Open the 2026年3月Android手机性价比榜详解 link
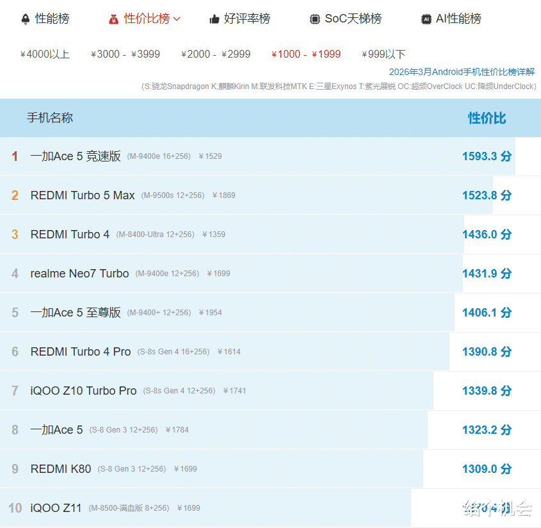Image resolution: width=541 pixels, height=528 pixels. point(462,72)
